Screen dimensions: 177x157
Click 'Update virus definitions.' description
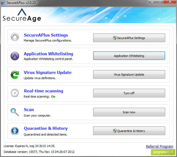[40, 78]
